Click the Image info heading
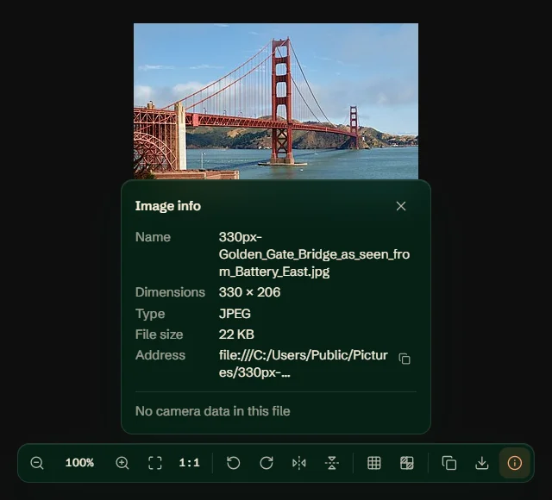552x500 pixels. tap(168, 206)
